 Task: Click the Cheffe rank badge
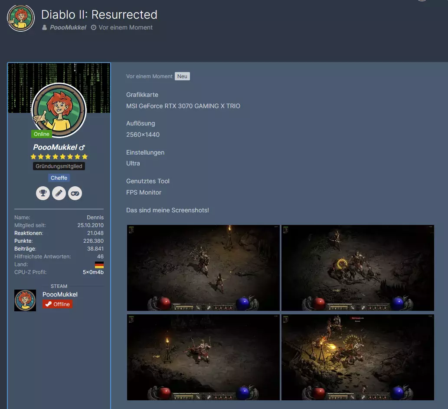tap(59, 178)
